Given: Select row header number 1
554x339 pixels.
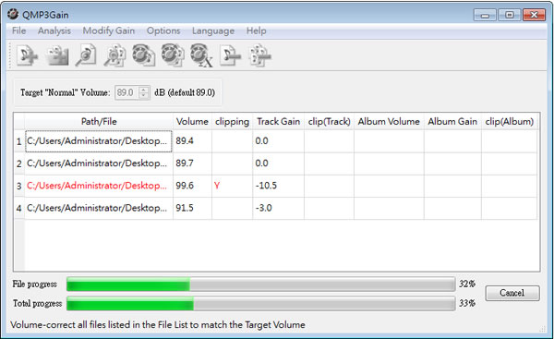Looking at the screenshot, I should [19, 141].
